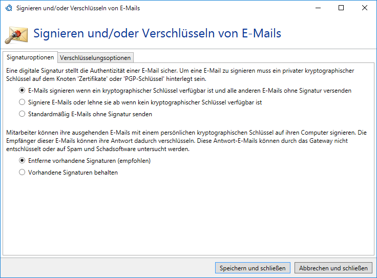Maximize the dialog window
Screen dimensions: 377x278
(341, 8)
